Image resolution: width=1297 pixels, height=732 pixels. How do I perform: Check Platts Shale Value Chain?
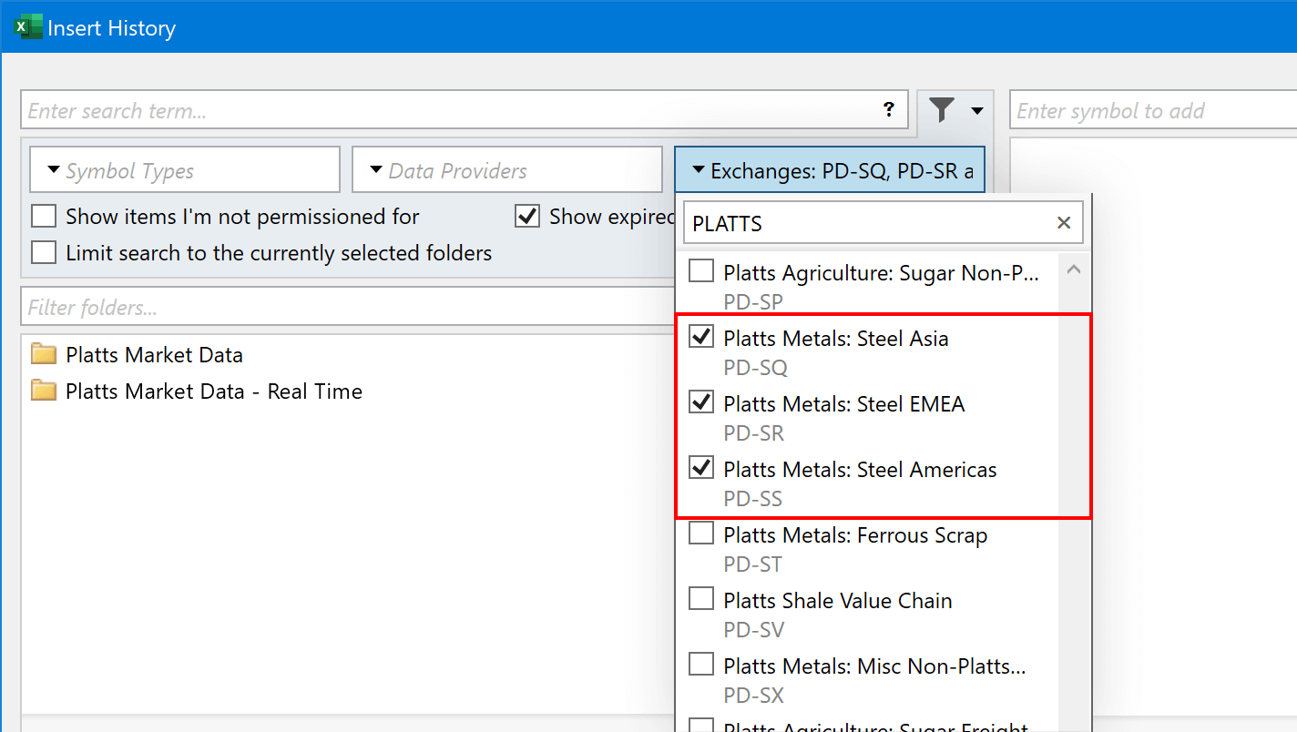click(x=700, y=599)
